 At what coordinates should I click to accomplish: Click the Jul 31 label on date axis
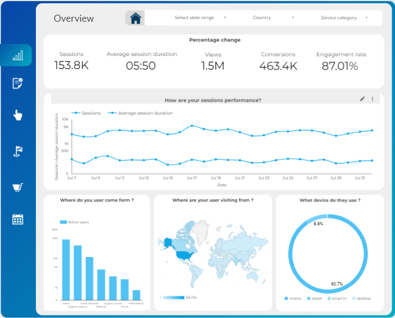(x=360, y=178)
